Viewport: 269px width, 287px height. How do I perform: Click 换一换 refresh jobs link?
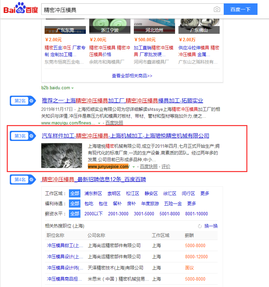pos(211,226)
